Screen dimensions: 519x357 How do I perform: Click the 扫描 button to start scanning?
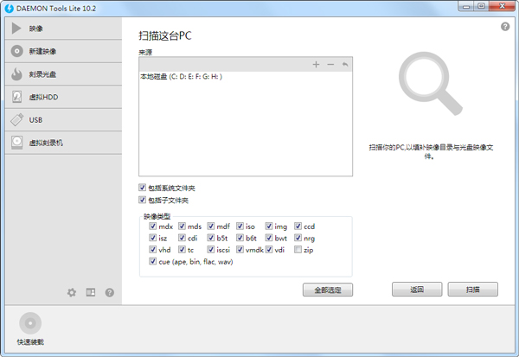tap(472, 290)
